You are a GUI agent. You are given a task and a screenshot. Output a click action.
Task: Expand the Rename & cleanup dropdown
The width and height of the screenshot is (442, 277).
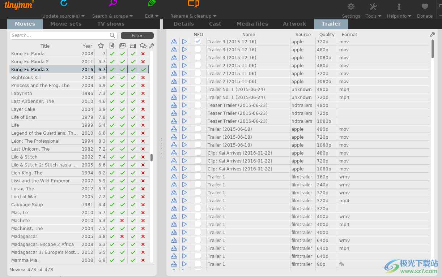point(193,16)
